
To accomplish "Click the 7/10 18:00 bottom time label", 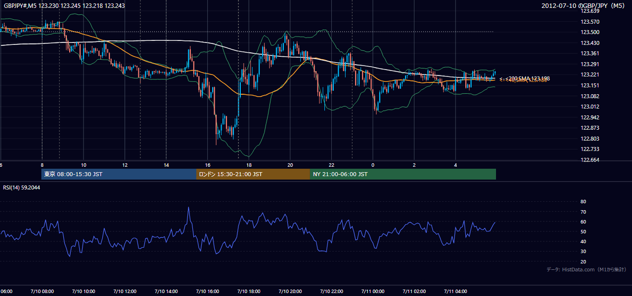I will 249,292.
